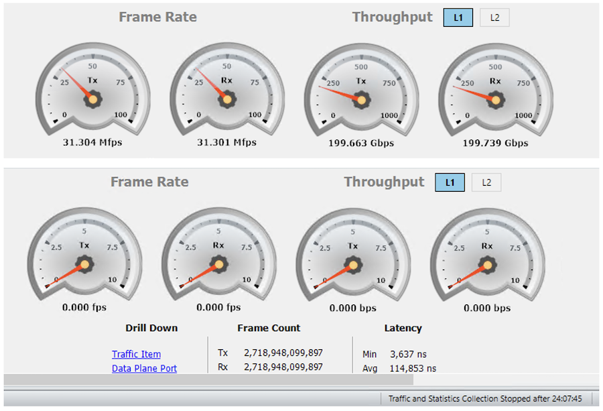The width and height of the screenshot is (603, 411).
Task: Click the Drill Down section header
Action: (x=151, y=328)
